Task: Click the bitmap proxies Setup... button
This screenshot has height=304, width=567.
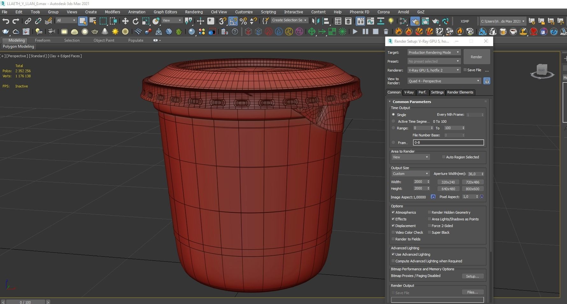Action: (x=473, y=276)
